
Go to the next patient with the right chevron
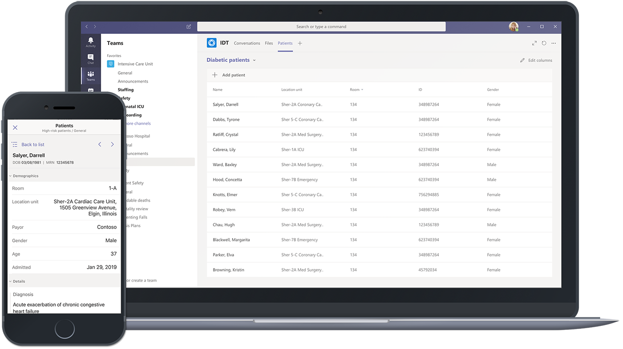112,144
